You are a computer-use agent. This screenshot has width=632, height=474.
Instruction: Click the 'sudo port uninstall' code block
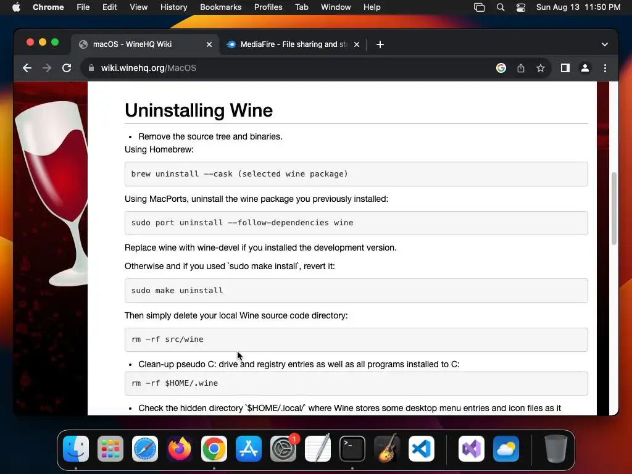click(356, 223)
